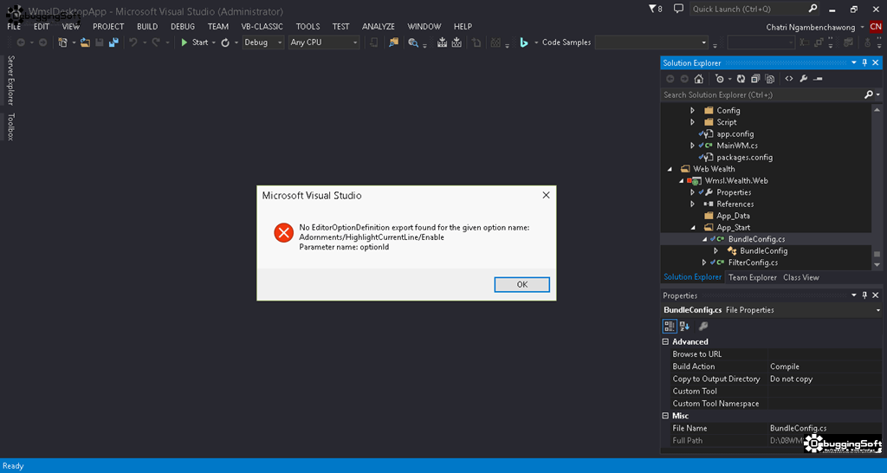Select the BundleConfig class node
The height and width of the screenshot is (473, 887).
[x=764, y=251]
